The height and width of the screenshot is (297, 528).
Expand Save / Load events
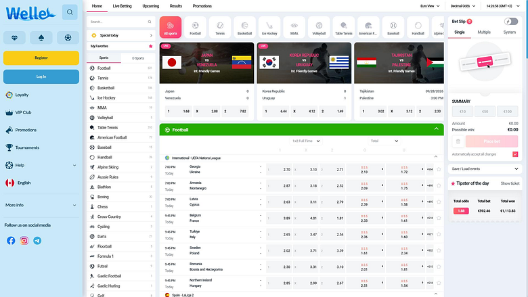tap(485, 169)
